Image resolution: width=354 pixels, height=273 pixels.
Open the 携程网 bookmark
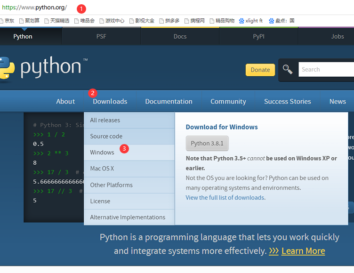194,21
